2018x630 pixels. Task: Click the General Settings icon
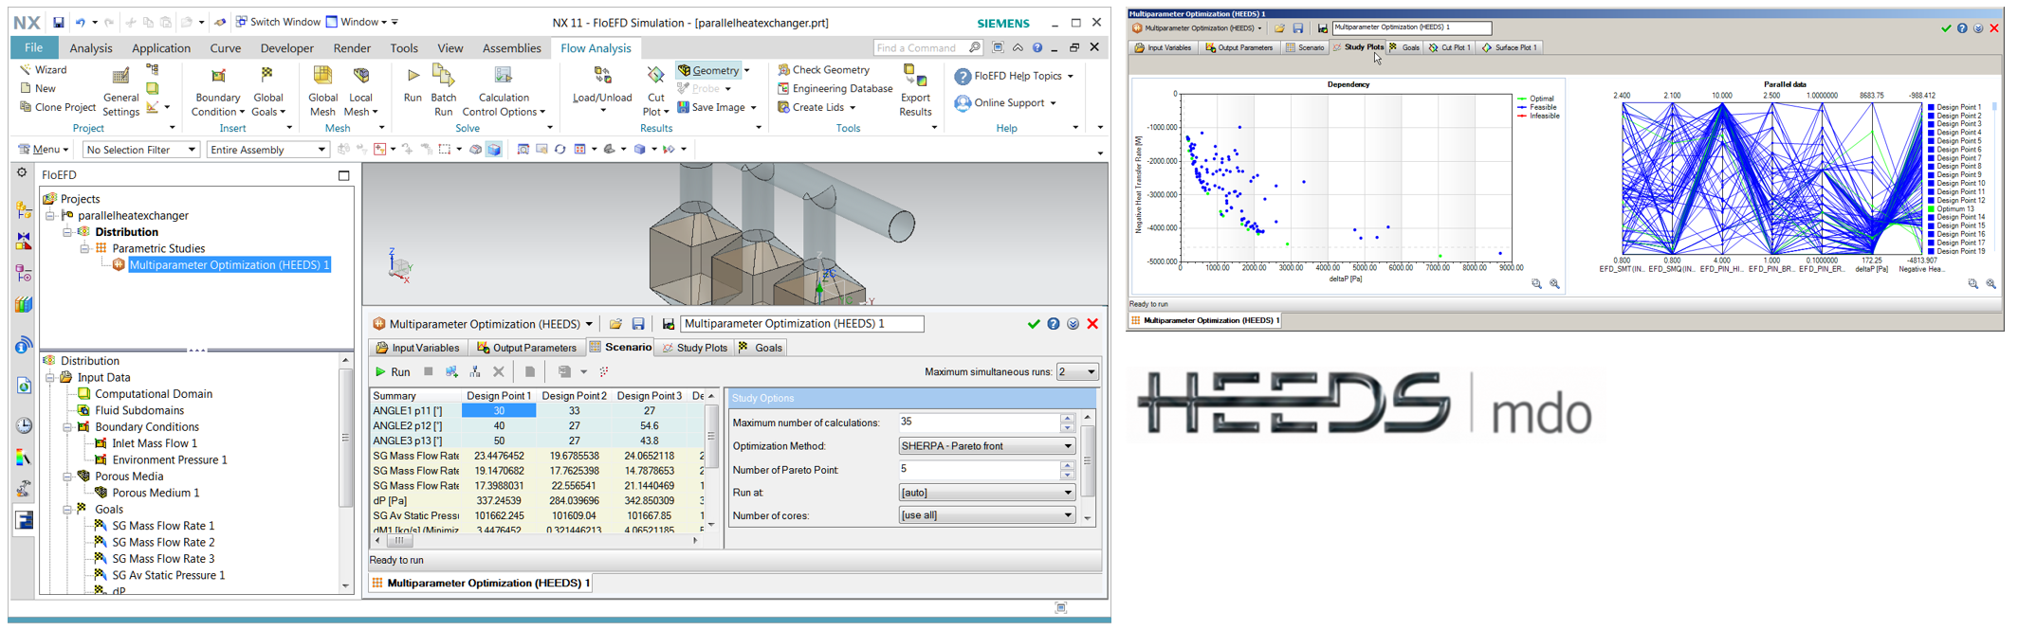tap(120, 76)
